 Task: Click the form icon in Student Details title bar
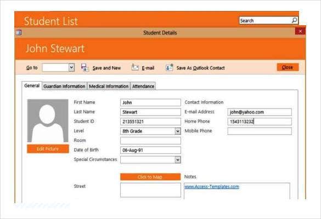(19, 32)
